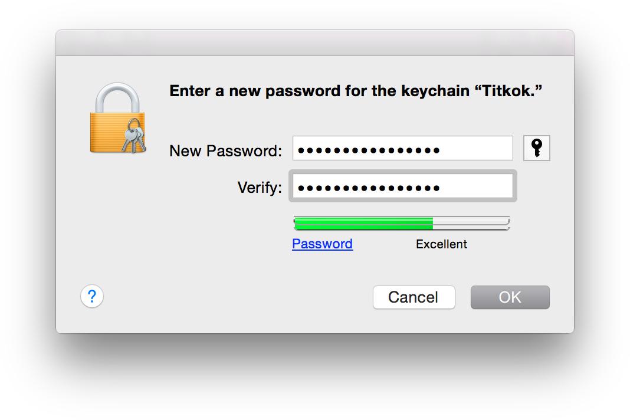Image resolution: width=630 pixels, height=420 pixels.
Task: Click the golden padlock keychain icon
Action: (118, 118)
